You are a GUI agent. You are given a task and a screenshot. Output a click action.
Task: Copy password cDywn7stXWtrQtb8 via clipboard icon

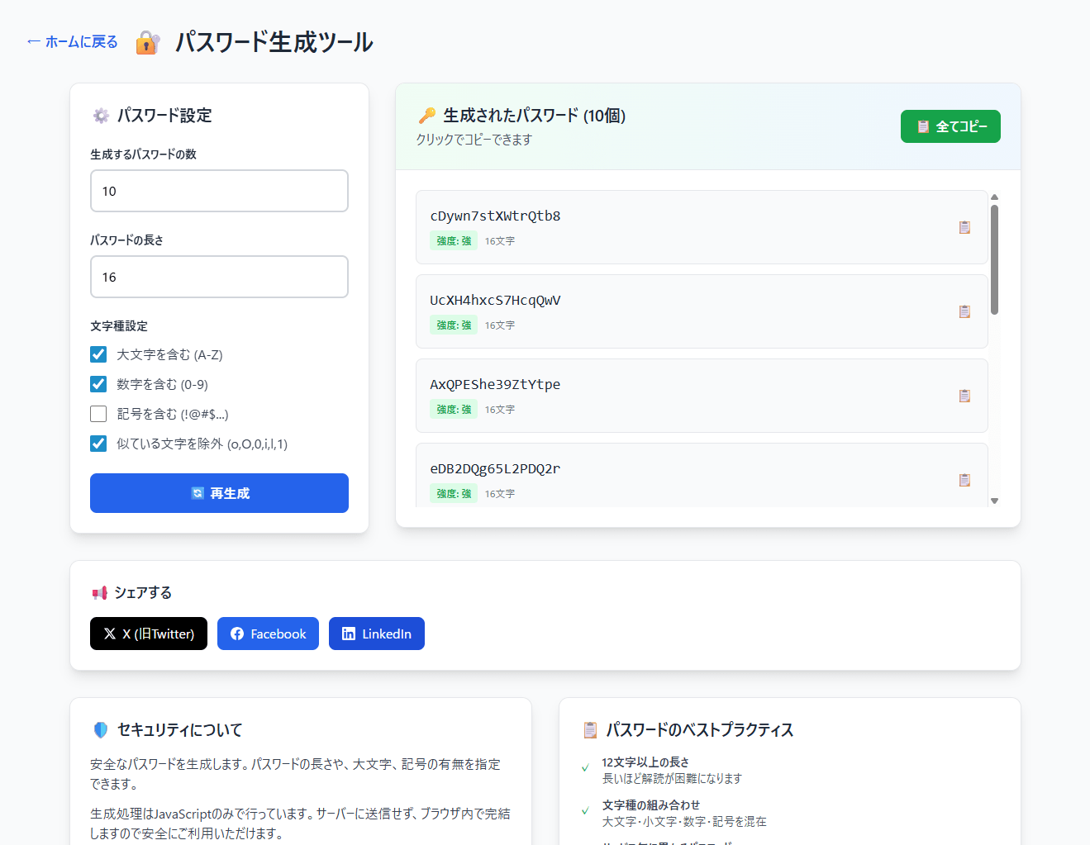click(964, 227)
